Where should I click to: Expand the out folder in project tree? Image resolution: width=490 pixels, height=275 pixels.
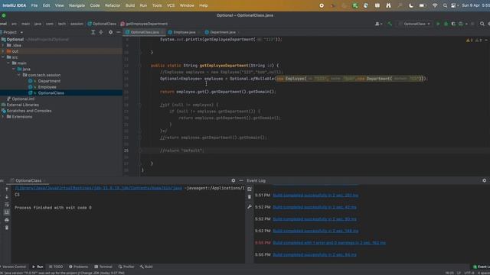[x=3, y=51]
